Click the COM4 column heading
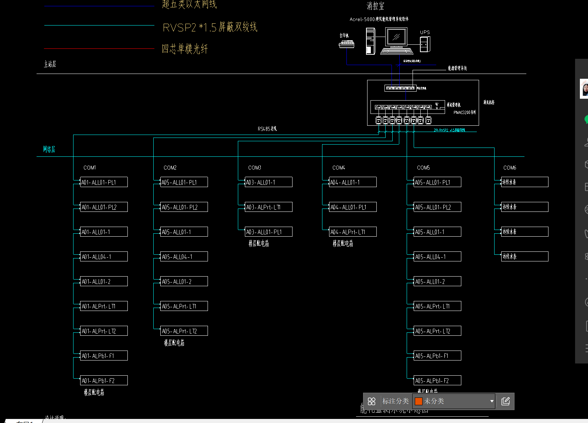This screenshot has width=588, height=423. (339, 168)
